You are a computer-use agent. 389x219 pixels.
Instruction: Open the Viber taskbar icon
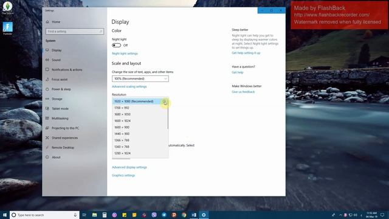click(x=154, y=215)
